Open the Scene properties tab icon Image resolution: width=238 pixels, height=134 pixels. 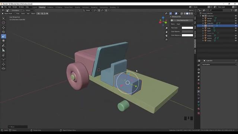point(199,80)
